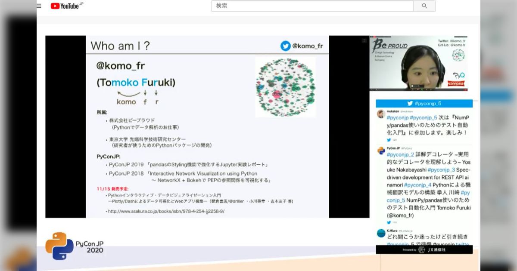
Task: Click the search magnifier icon
Action: click(424, 6)
